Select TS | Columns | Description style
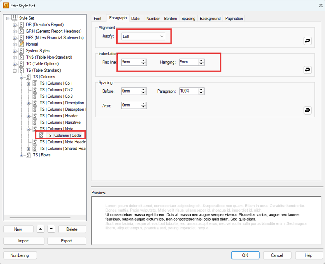 [x=62, y=103]
